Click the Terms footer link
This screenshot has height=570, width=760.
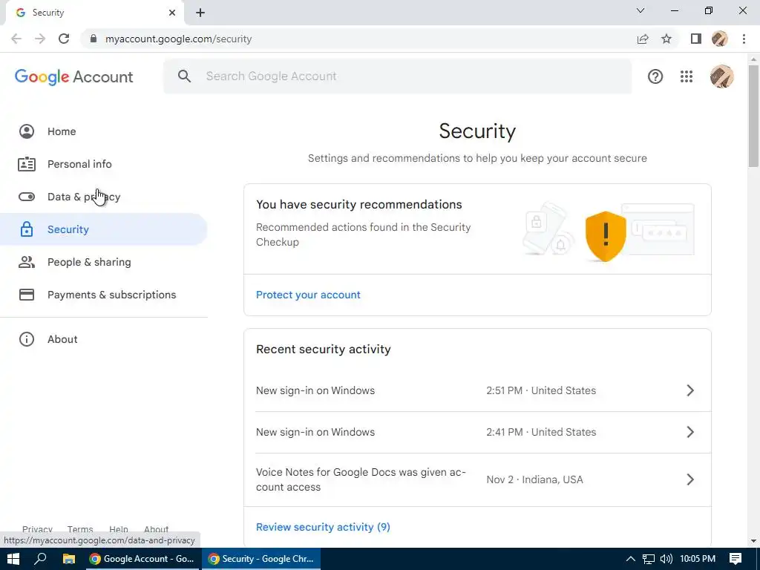(x=80, y=529)
